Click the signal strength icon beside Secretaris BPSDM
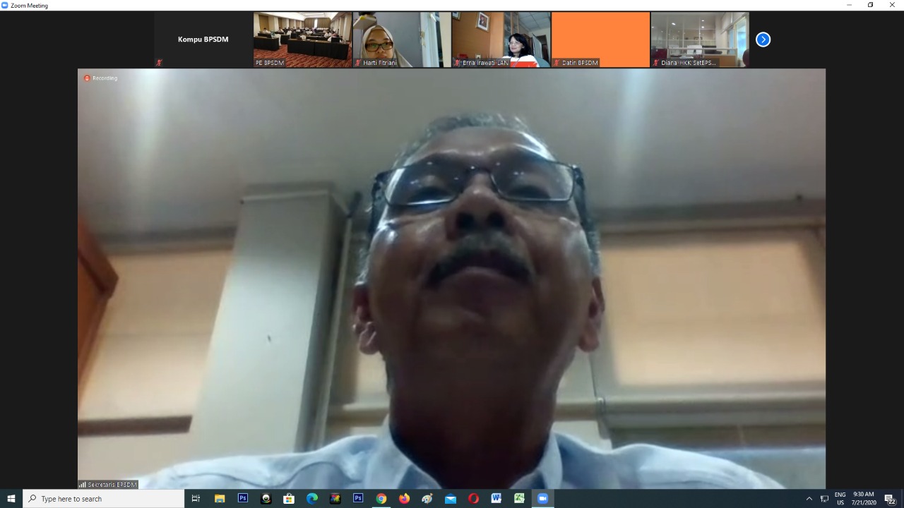Viewport: 904px width, 508px height. click(x=83, y=485)
